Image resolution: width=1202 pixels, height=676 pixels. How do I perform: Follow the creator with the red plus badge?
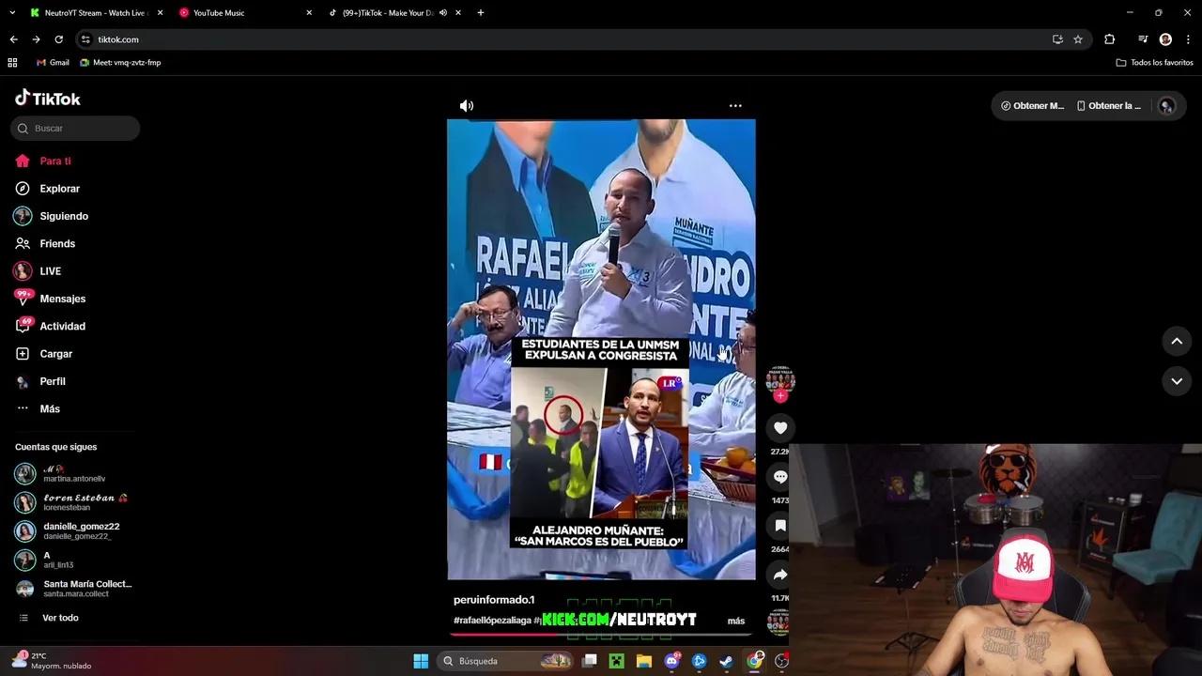[x=780, y=396]
